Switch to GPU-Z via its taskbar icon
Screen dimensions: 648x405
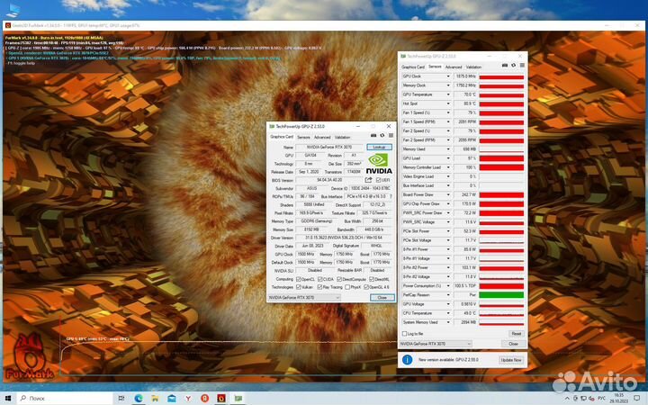(x=238, y=398)
